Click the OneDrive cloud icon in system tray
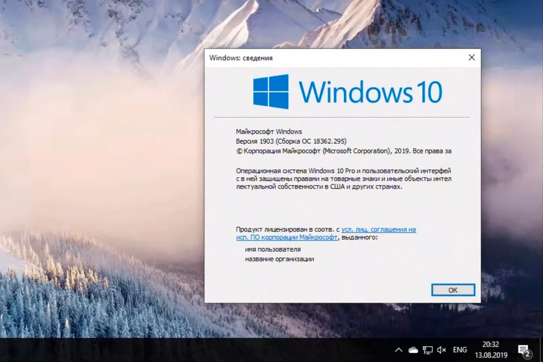 pos(413,350)
